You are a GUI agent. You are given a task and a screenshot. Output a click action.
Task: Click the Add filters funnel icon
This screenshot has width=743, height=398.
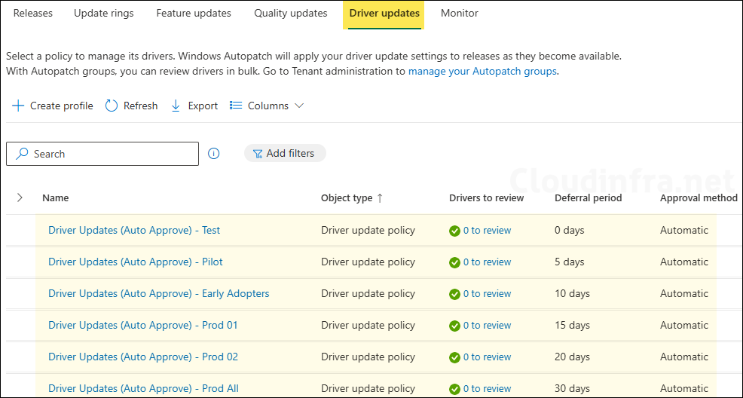pyautogui.click(x=256, y=154)
